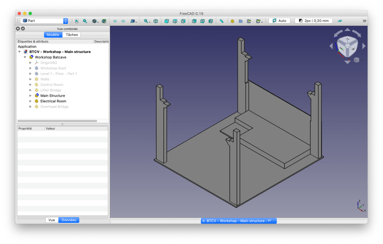Switch to isometric view using cube icon
383x244 pixels.
(x=156, y=21)
